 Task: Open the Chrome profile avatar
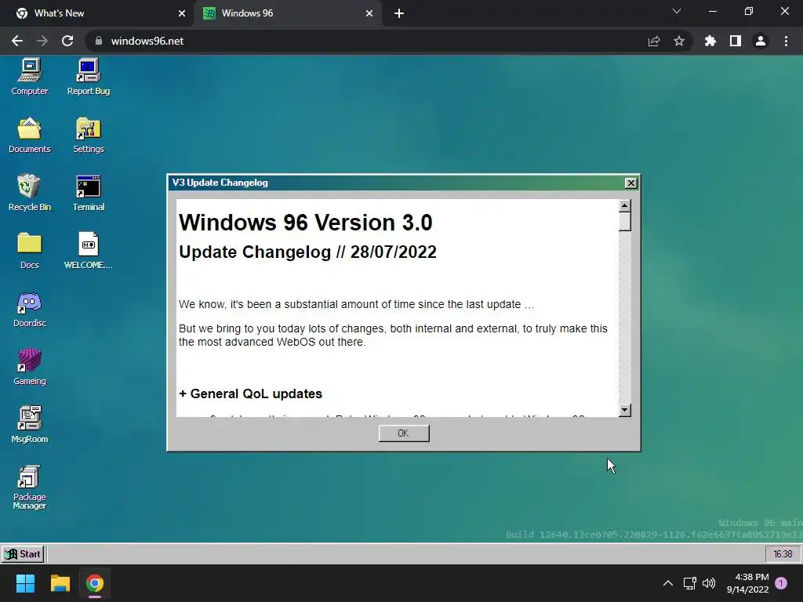click(761, 41)
